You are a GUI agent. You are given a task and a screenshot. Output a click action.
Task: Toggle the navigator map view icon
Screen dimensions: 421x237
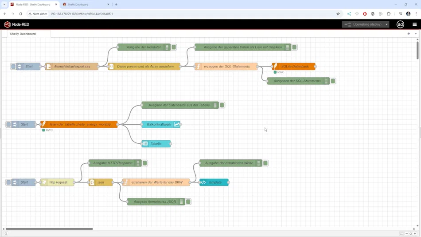tap(402, 233)
